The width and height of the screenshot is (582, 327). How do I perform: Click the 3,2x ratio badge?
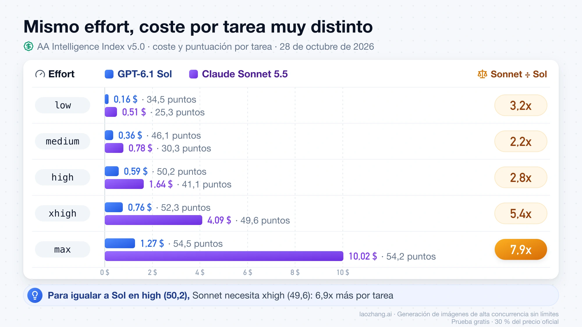tap(521, 105)
